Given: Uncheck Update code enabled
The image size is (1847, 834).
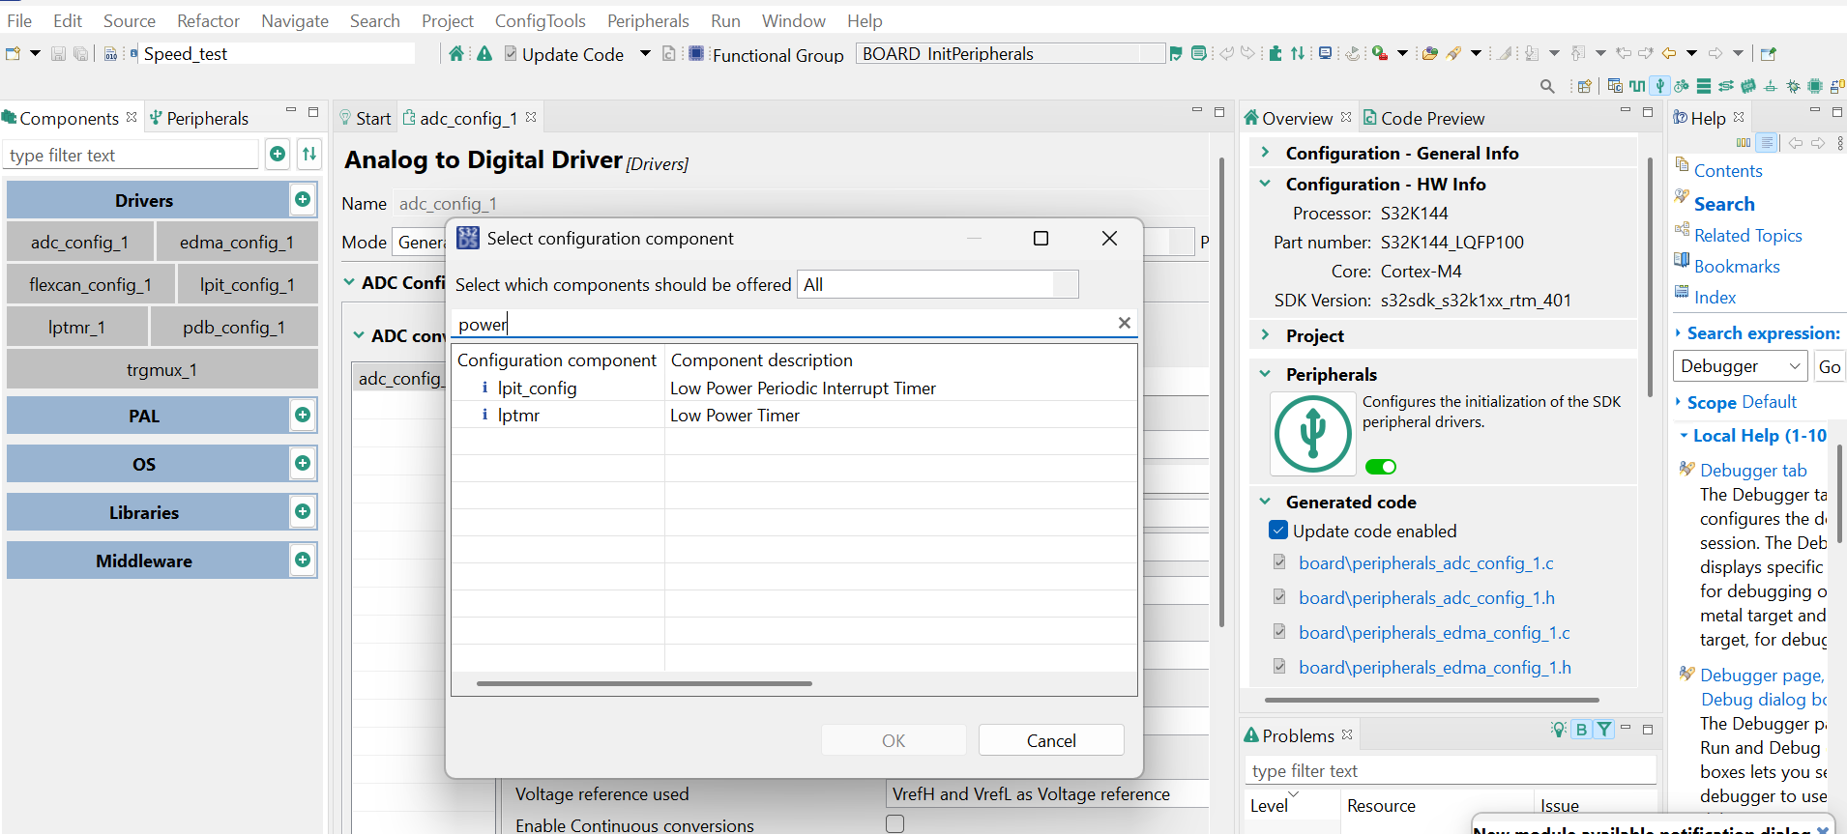Looking at the screenshot, I should [x=1278, y=531].
